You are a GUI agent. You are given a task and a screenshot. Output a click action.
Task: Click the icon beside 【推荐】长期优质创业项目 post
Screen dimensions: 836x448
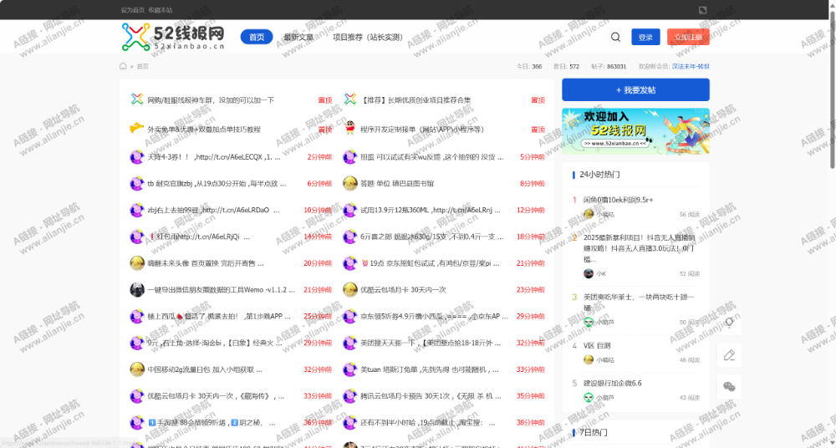(349, 99)
